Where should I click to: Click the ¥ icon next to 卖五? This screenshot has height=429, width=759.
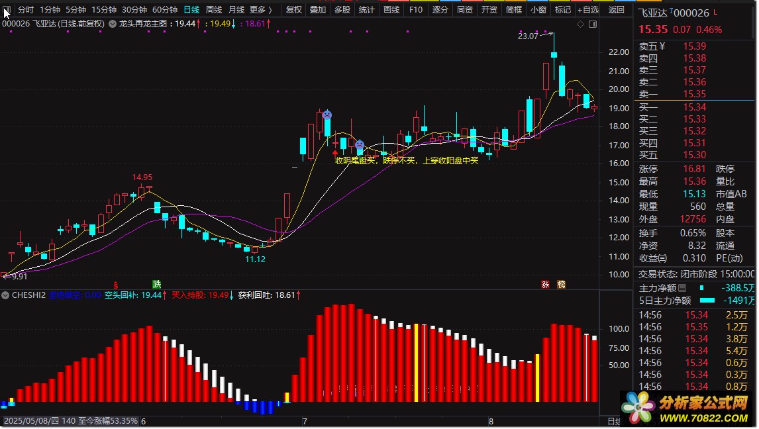[x=662, y=46]
